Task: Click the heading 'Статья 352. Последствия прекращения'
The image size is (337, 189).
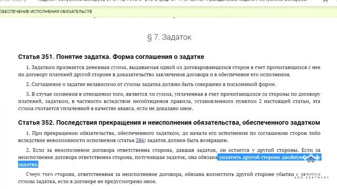Action: (x=169, y=122)
